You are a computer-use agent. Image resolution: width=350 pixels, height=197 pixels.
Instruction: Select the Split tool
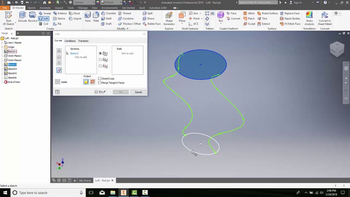tap(148, 13)
